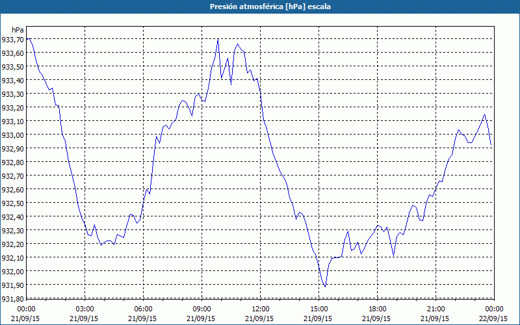Screen dimensions: 520x325
Task: Click the 22/09/15 date label
Action: click(x=493, y=318)
